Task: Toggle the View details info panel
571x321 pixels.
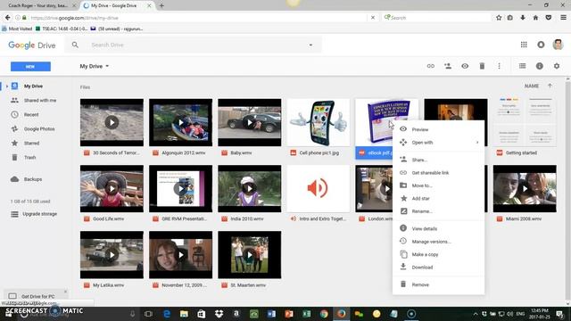Action: [539, 66]
